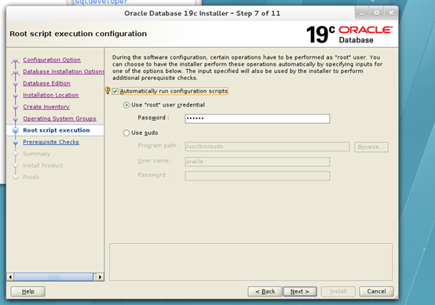Click the Finish step label
This screenshot has height=305, width=435.
pos(31,177)
